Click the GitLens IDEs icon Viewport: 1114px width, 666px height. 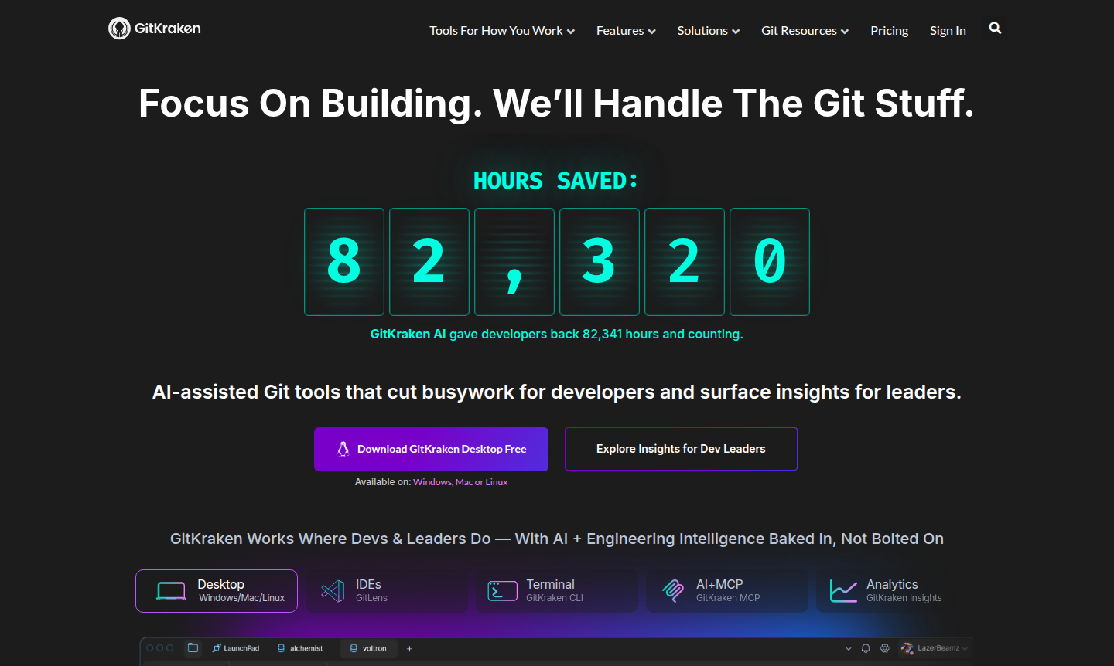point(332,590)
